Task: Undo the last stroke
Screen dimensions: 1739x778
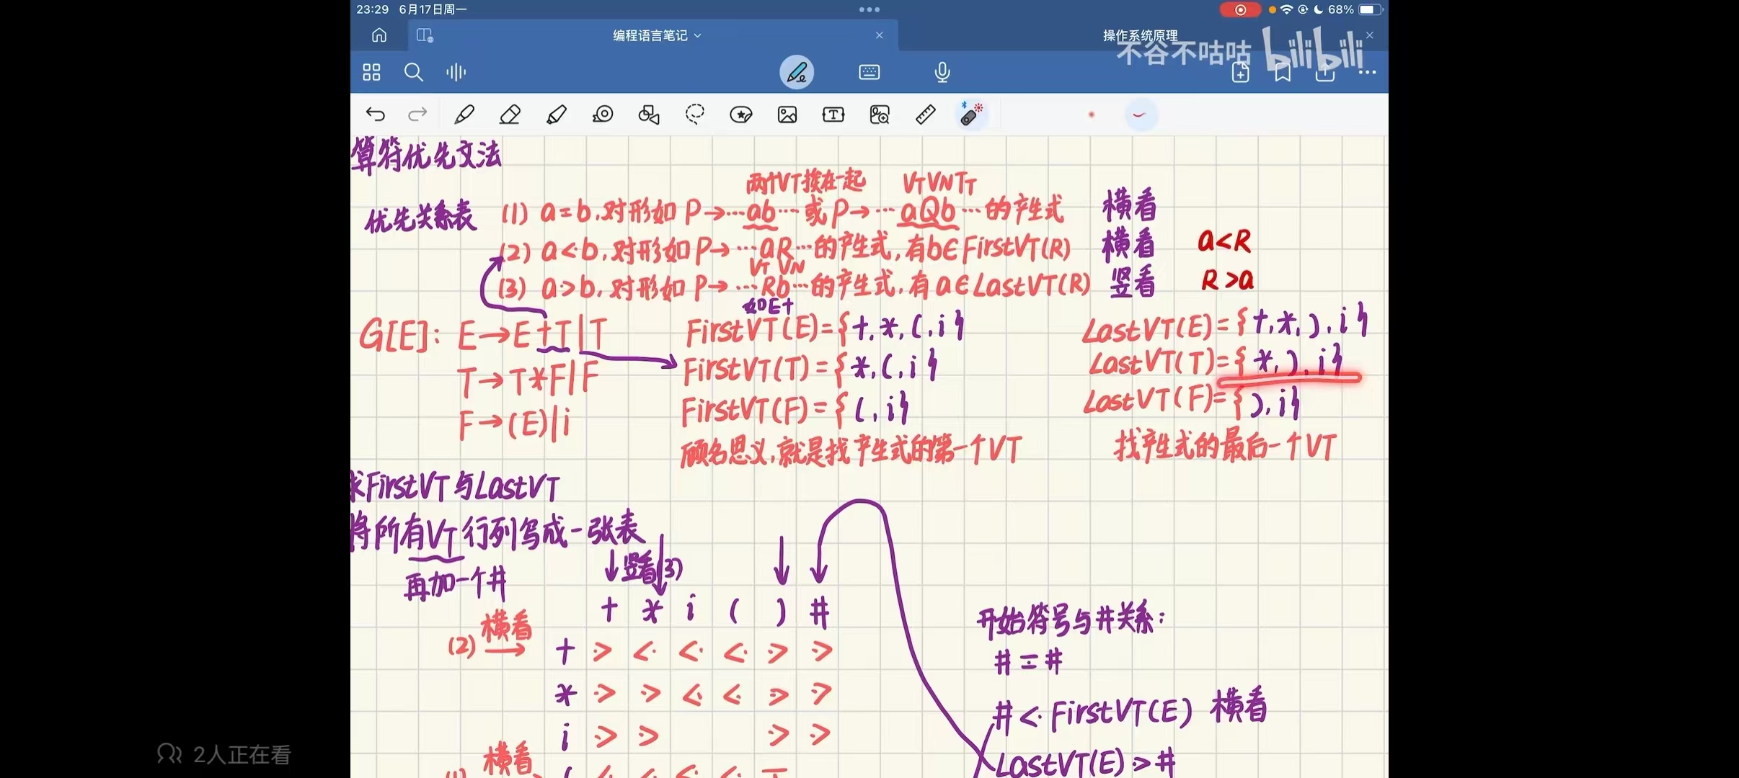Action: click(x=376, y=115)
